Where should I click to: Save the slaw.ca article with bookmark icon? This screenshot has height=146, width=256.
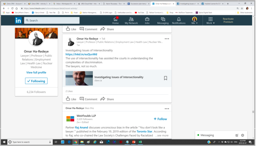tap(166, 78)
